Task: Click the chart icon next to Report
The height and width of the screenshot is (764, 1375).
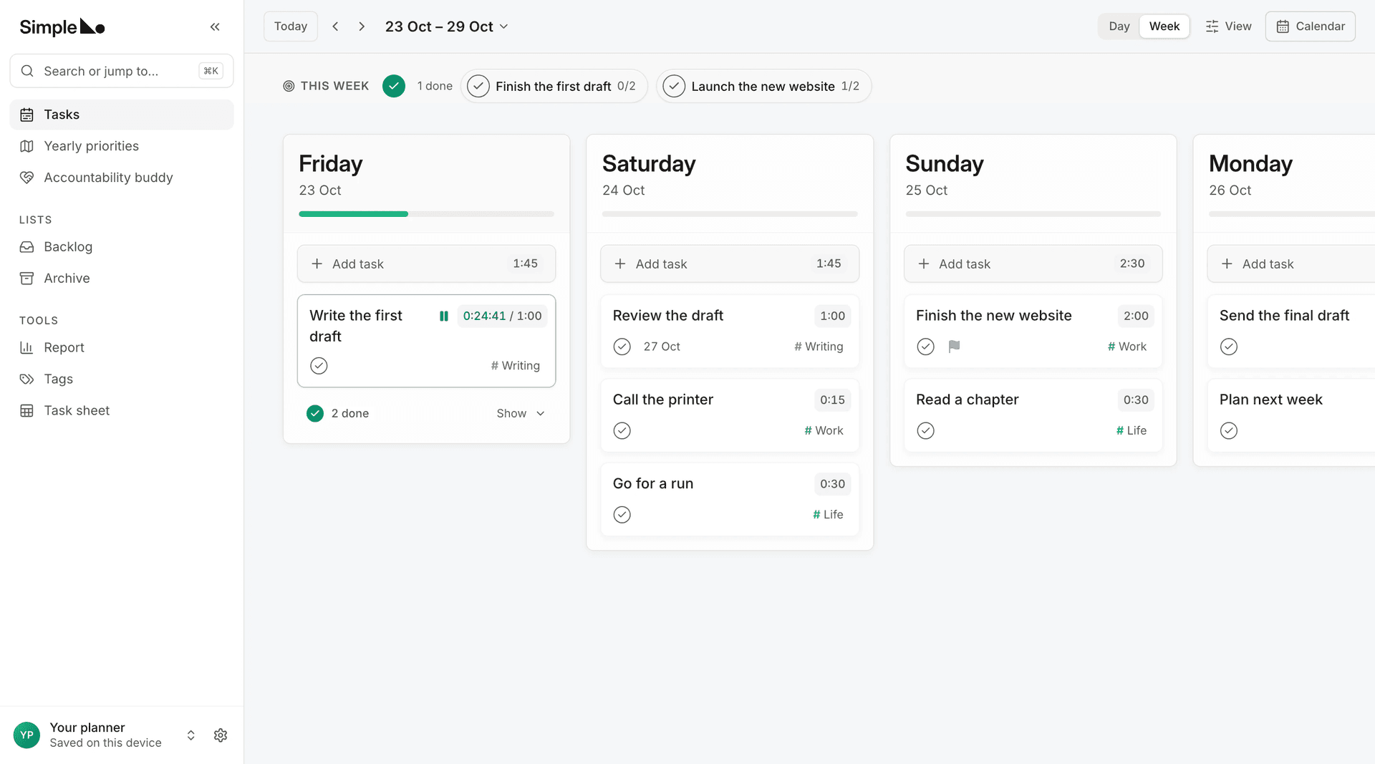Action: [x=27, y=347]
